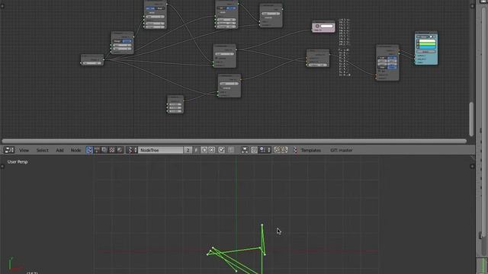The image size is (488, 274).
Task: Click the NodeTree name field
Action: (161, 150)
